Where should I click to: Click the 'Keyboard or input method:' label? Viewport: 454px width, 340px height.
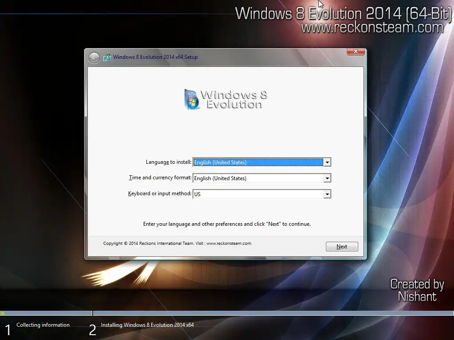(160, 193)
